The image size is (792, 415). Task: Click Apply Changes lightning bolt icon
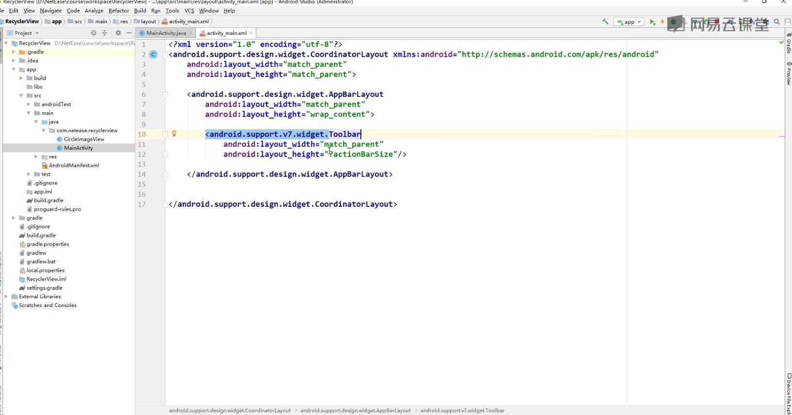[x=662, y=22]
